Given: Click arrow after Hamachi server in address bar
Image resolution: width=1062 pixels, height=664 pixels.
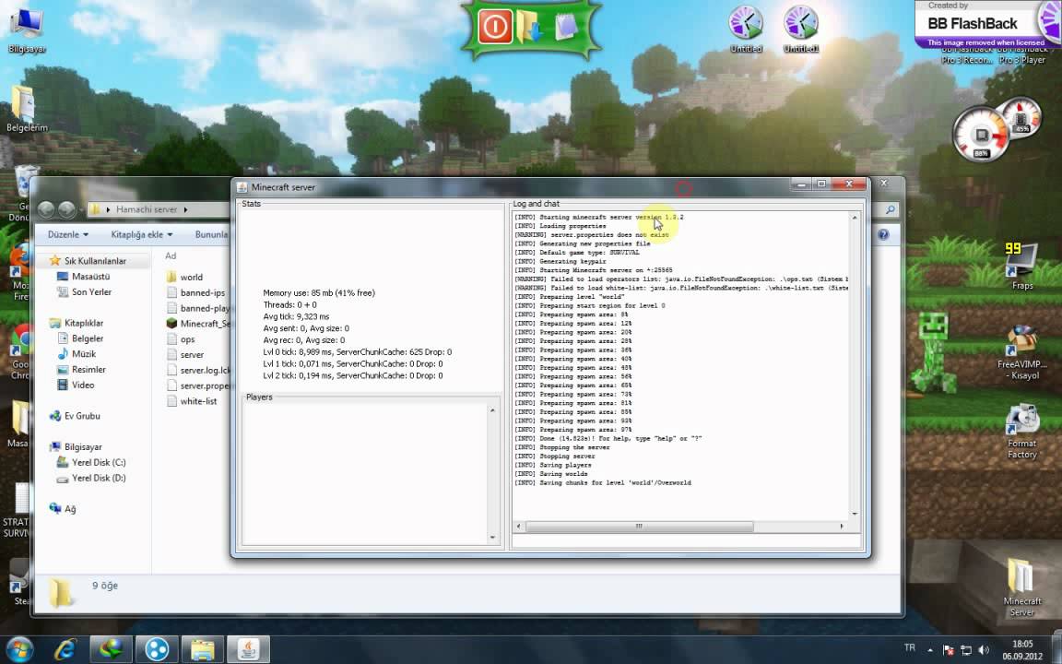Looking at the screenshot, I should pos(185,209).
